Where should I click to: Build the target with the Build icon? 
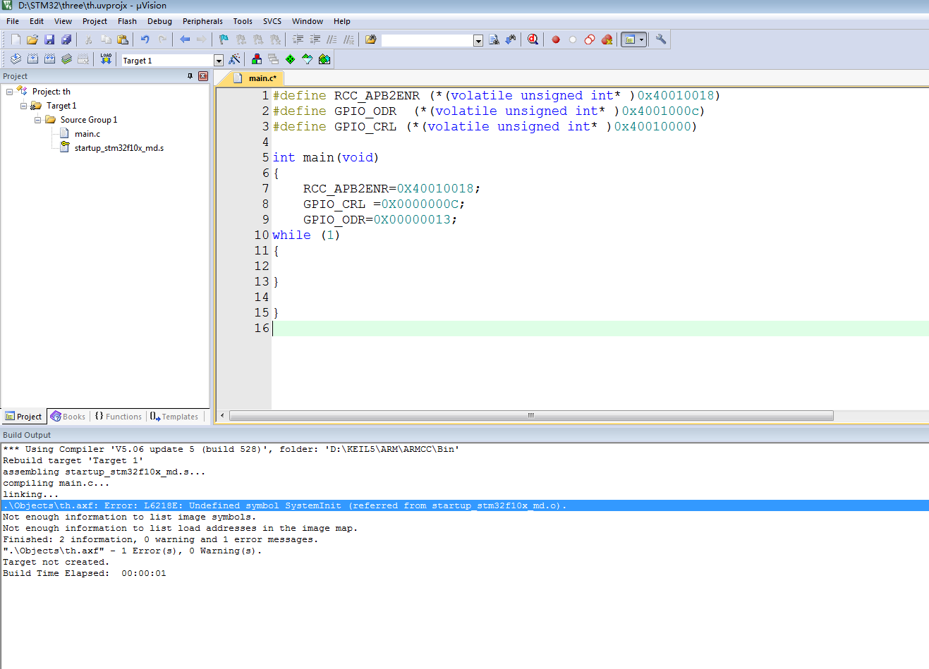(x=32, y=59)
